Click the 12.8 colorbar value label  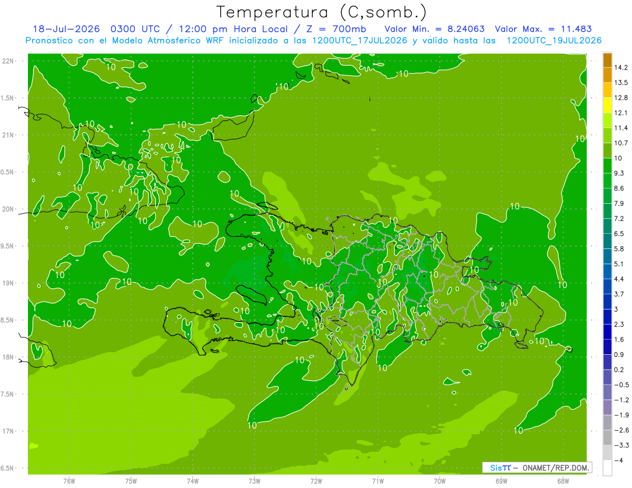(x=620, y=97)
